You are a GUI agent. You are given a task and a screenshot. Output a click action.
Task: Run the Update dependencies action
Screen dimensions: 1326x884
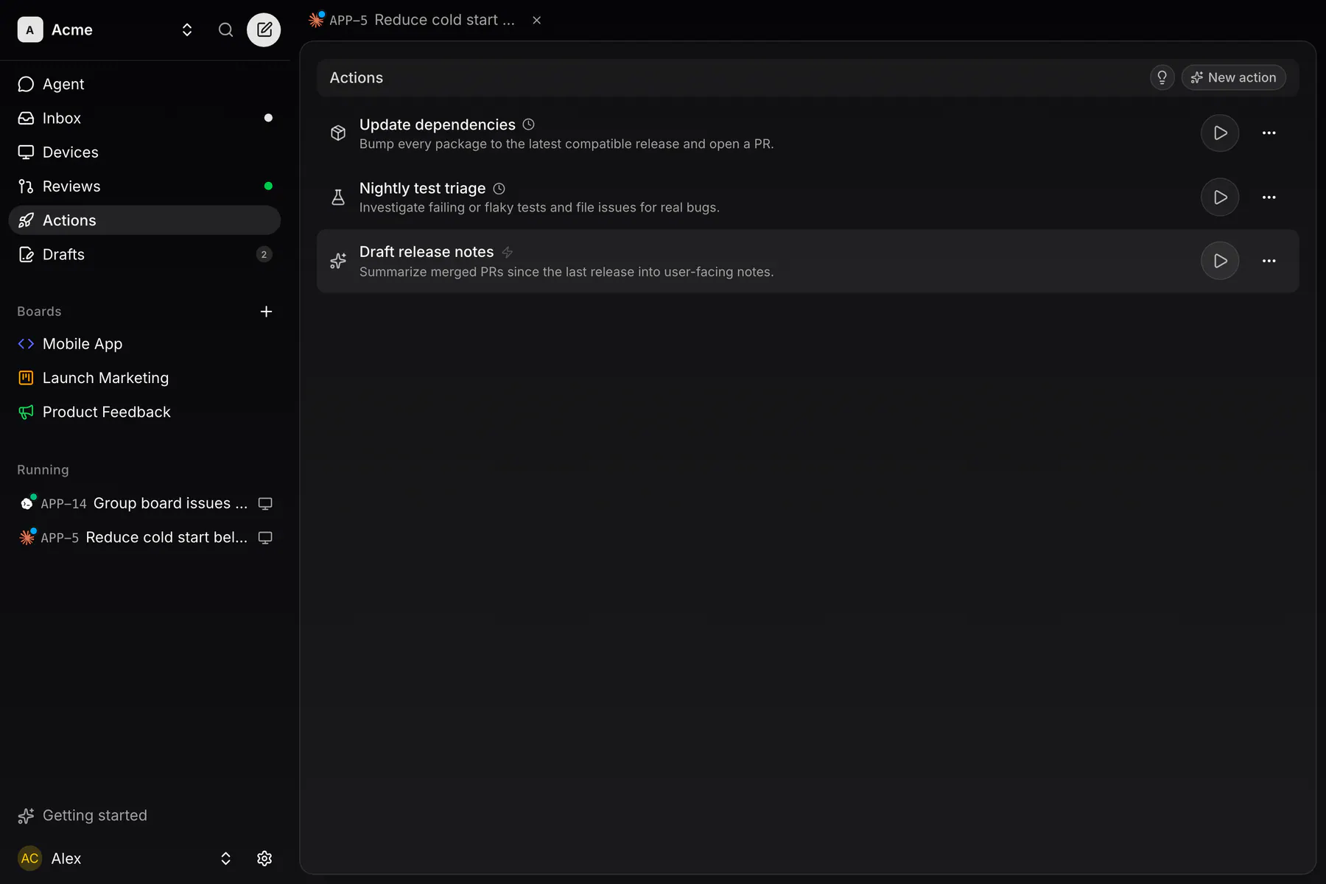1220,133
